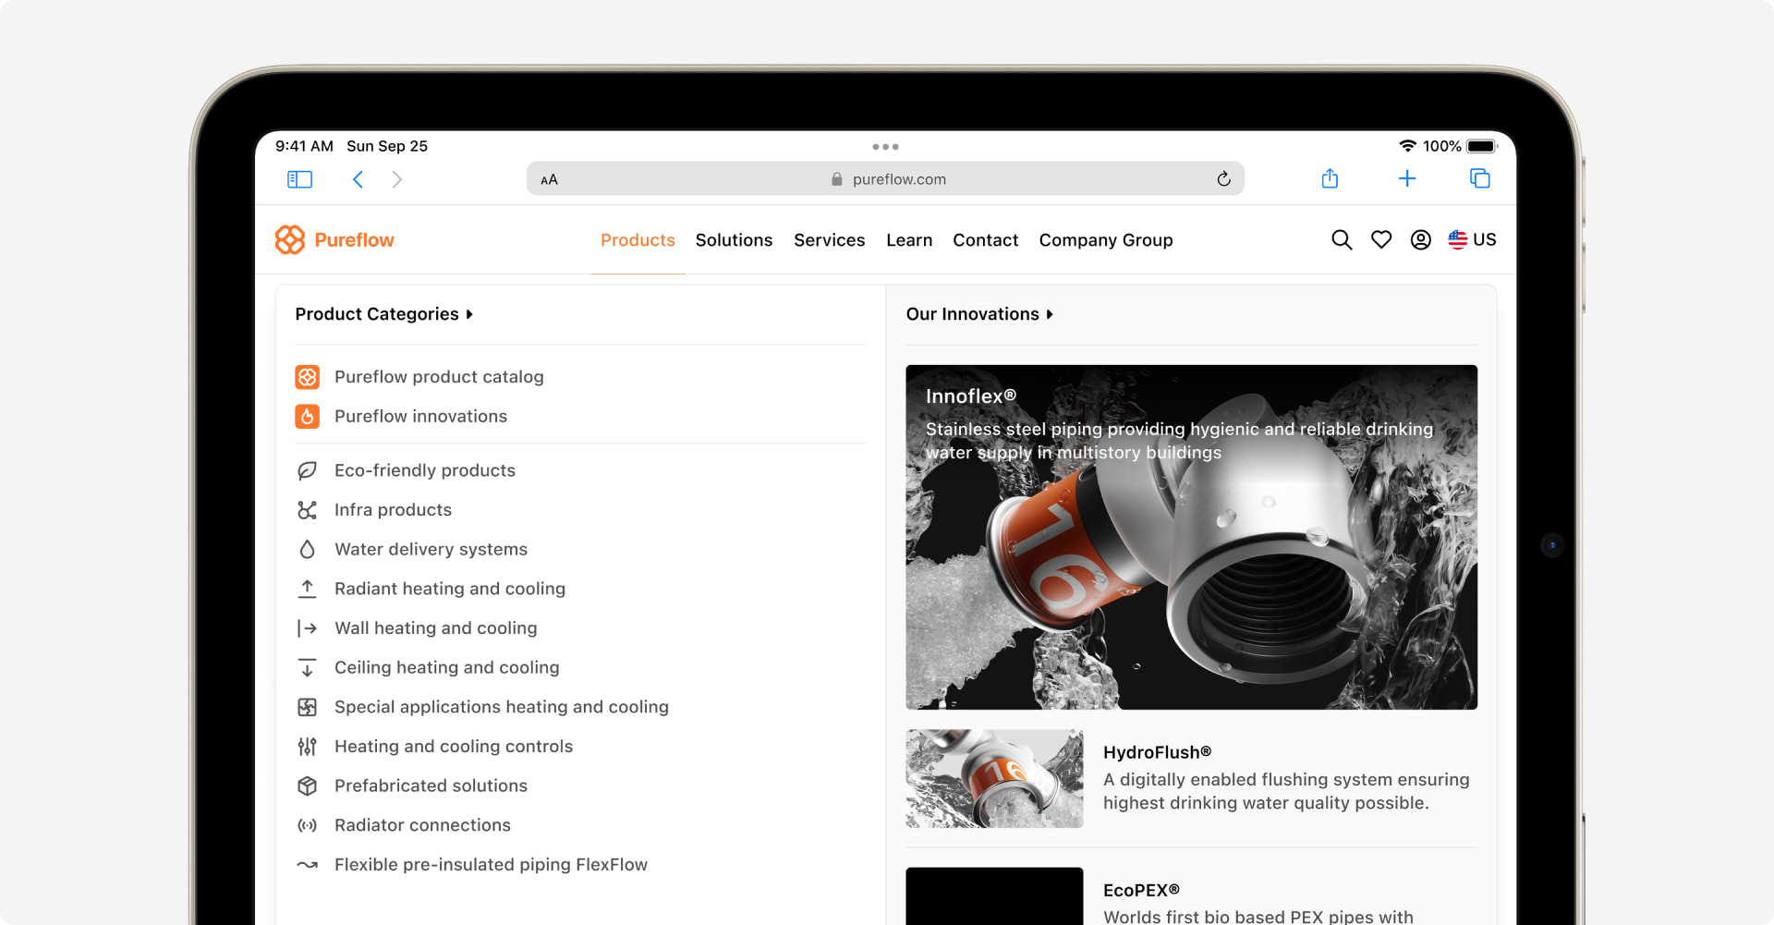Open Radiator connections category
The image size is (1774, 925).
(x=422, y=825)
